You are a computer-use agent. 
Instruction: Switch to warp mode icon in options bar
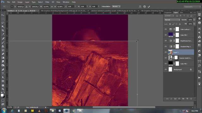[140, 7]
